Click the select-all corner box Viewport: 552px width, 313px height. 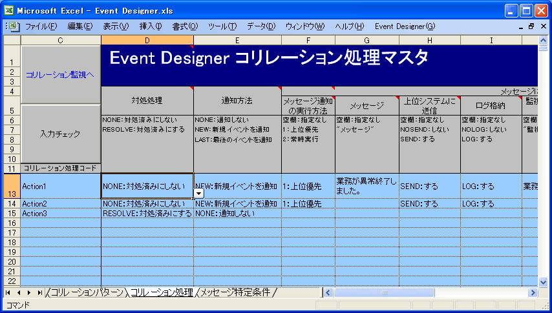coord(12,40)
